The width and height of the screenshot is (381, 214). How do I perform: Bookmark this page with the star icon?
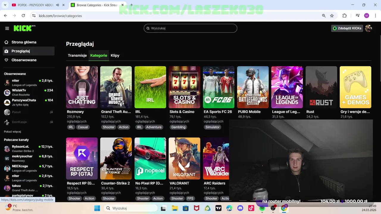332,16
